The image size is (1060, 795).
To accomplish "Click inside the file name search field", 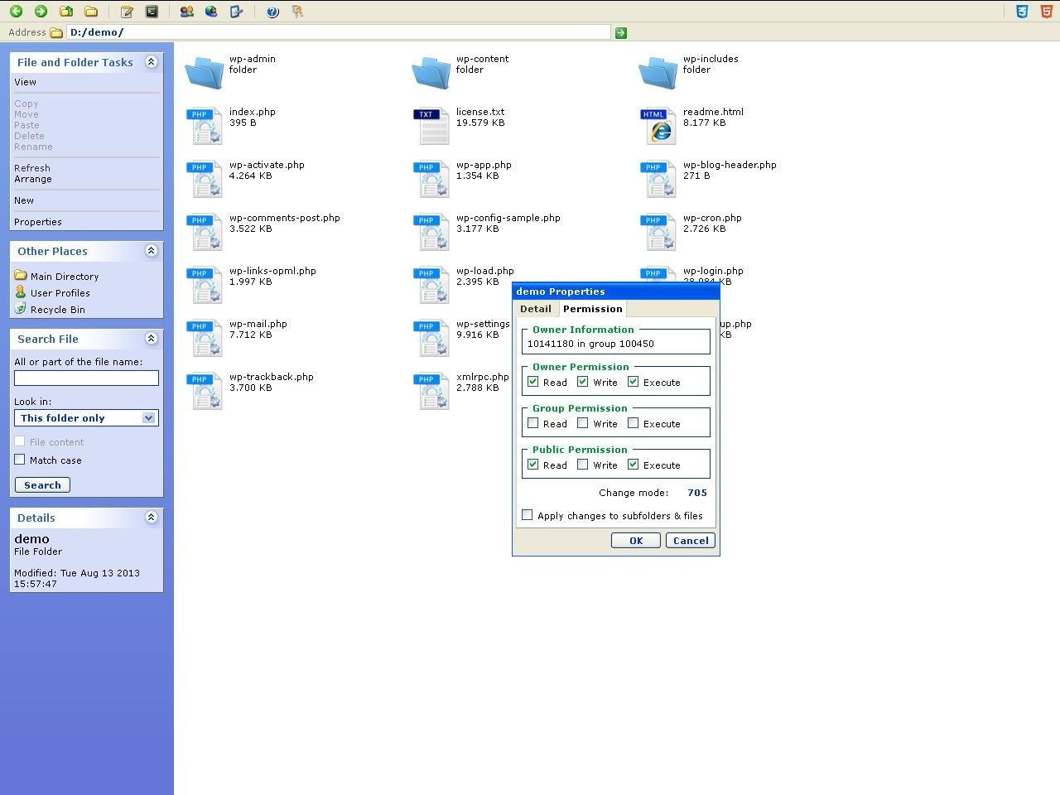I will tap(86, 378).
